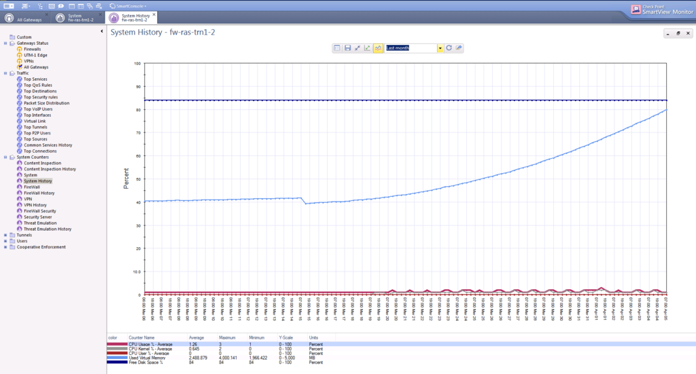This screenshot has width=696, height=374.
Task: Select the CPU Usage % - Average legend row
Action: click(401, 344)
